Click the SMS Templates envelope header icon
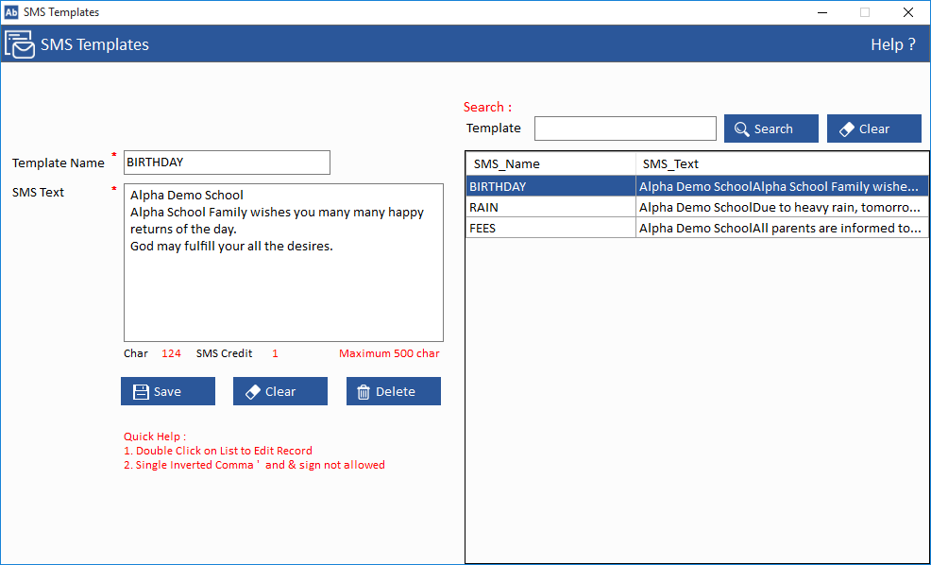931x565 pixels. click(20, 44)
